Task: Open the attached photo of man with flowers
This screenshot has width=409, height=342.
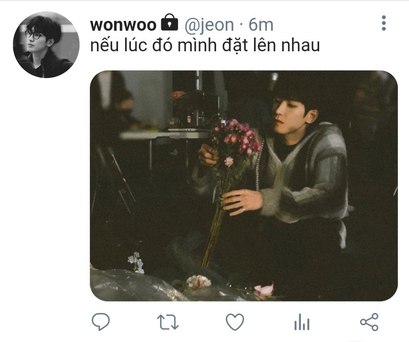Action: click(x=244, y=186)
